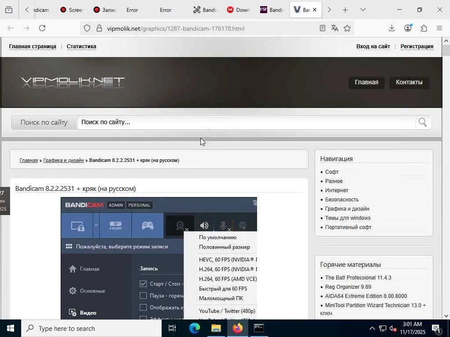Image resolution: width=450 pixels, height=337 pixels.
Task: Click the taskbar search box
Action: (91, 328)
